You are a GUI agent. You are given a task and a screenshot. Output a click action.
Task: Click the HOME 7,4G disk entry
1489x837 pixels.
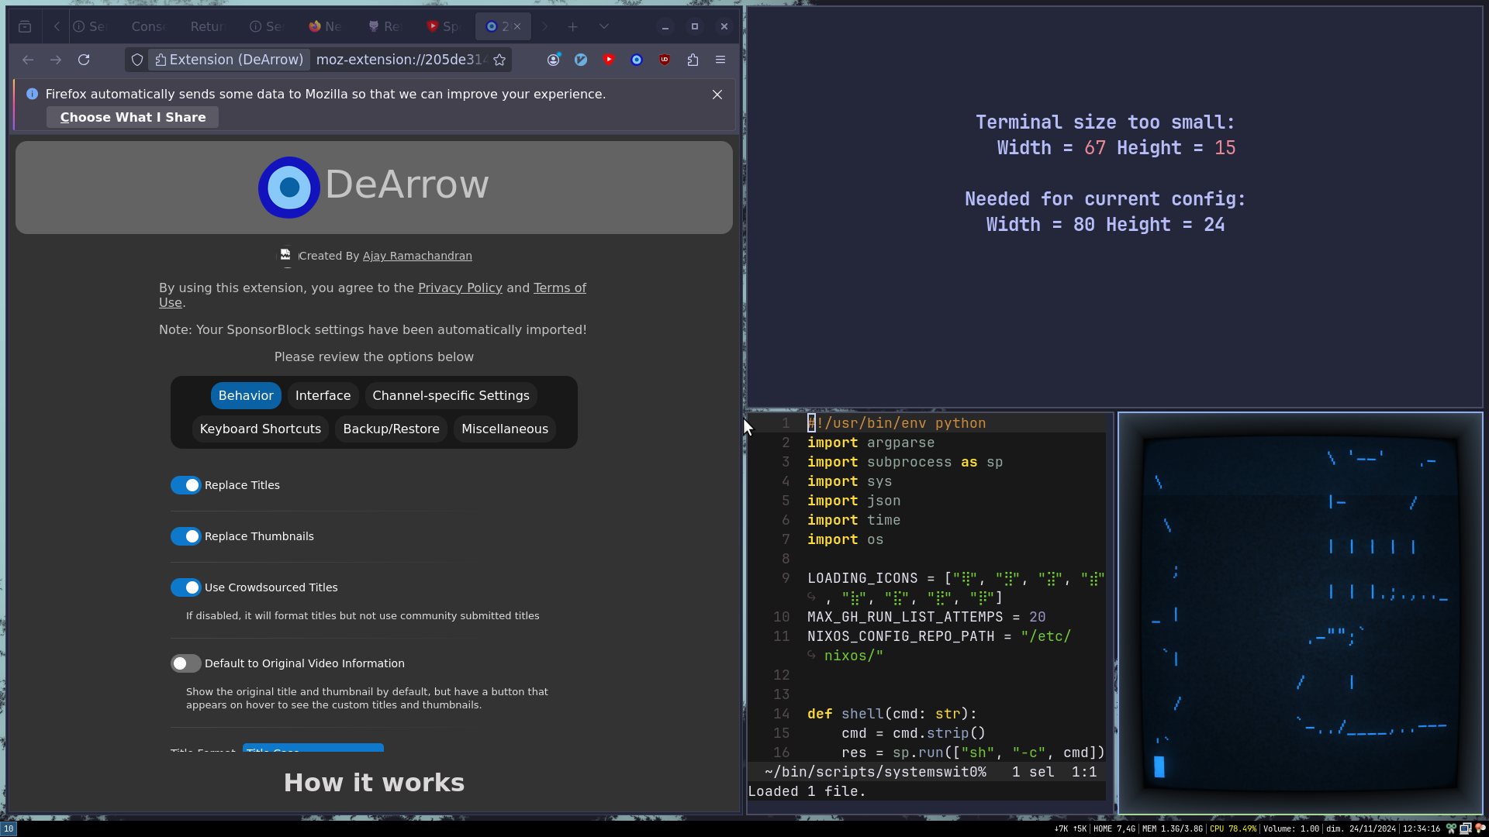[x=1114, y=828]
